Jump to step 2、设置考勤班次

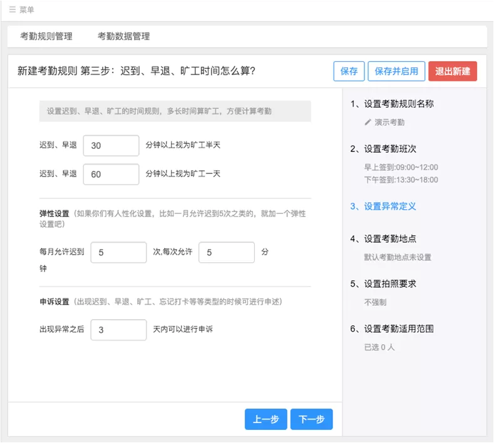[x=383, y=149]
